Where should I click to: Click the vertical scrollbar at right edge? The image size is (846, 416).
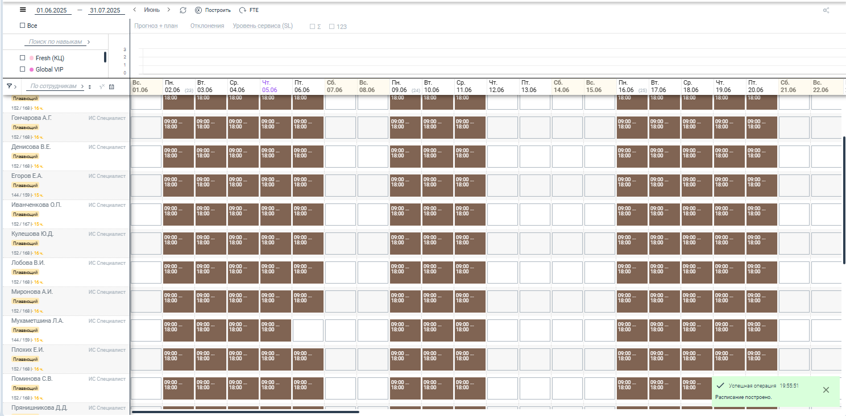pyautogui.click(x=844, y=200)
